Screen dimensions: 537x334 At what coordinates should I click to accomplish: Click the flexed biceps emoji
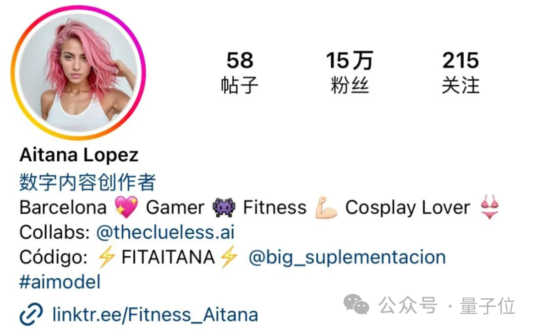coord(326,207)
